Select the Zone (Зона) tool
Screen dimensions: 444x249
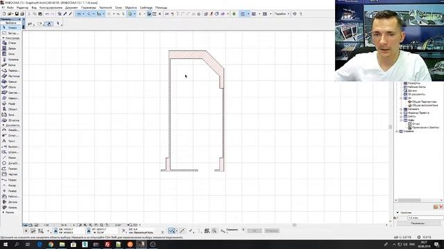(10, 115)
